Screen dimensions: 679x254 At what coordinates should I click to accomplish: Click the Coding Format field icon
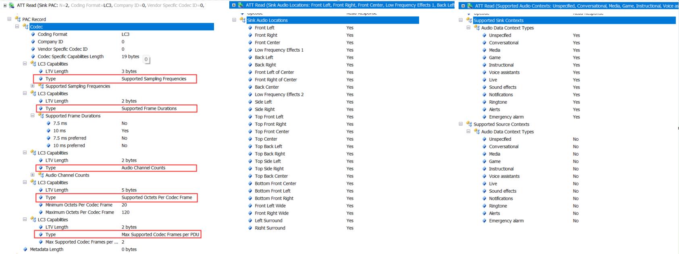pyautogui.click(x=33, y=34)
